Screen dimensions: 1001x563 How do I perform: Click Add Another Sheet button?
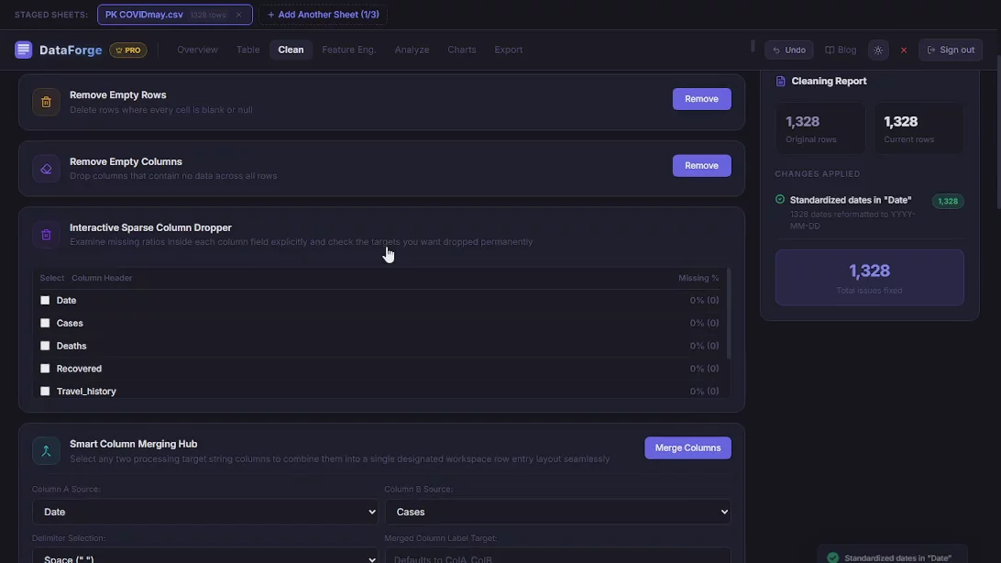pos(323,15)
